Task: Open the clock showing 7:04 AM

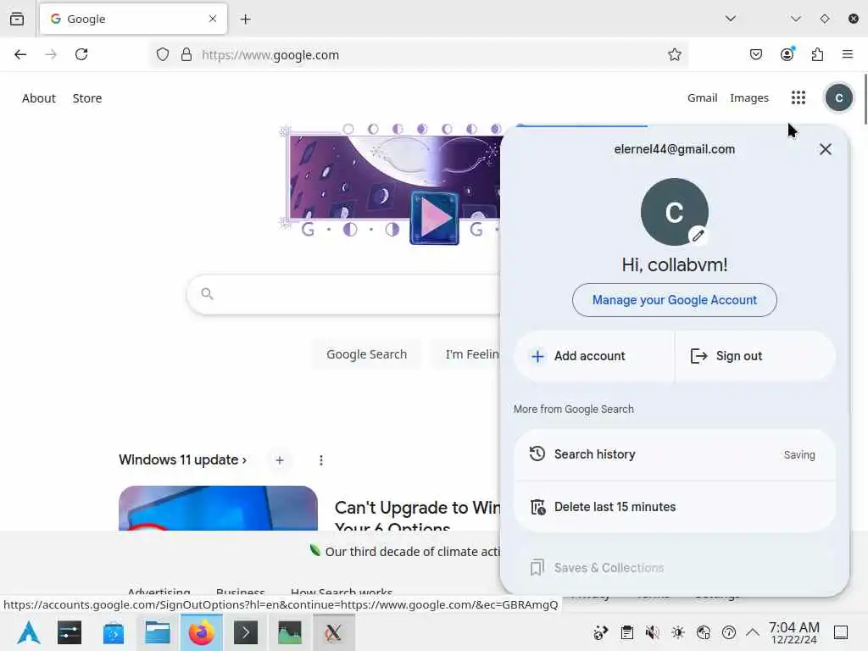Action: [793, 632]
